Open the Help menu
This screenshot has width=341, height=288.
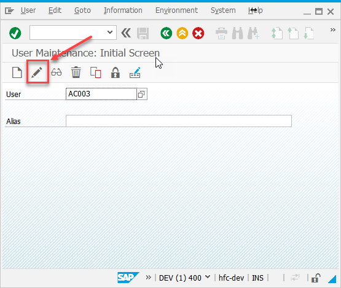[x=256, y=10]
